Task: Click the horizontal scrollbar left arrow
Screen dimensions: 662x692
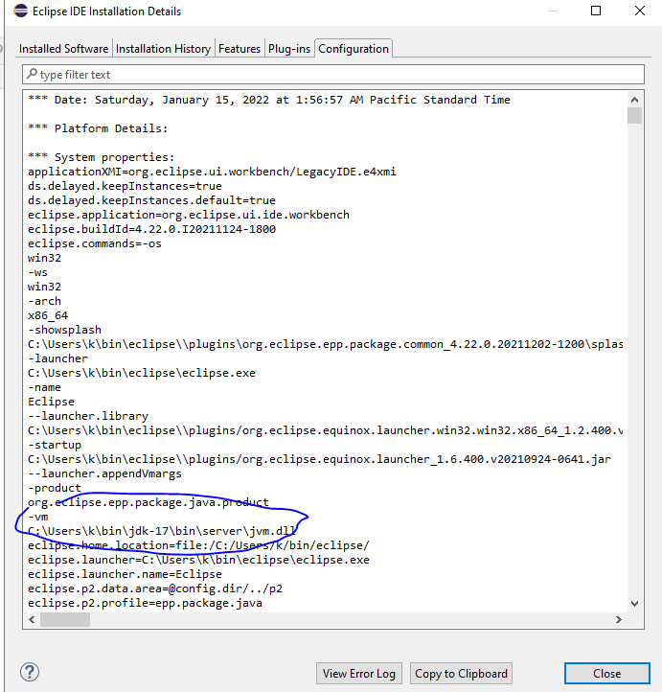Action: point(32,619)
